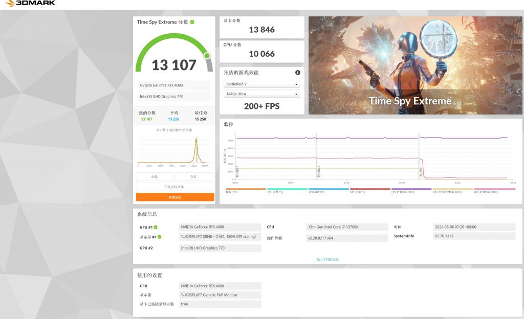Screen dimensions: 524x319
Task: Click the green verified checkmark beside Time Spy Extreme 分数
Action: 192,22
